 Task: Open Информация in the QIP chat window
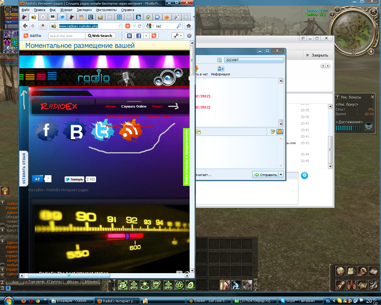[x=221, y=71]
